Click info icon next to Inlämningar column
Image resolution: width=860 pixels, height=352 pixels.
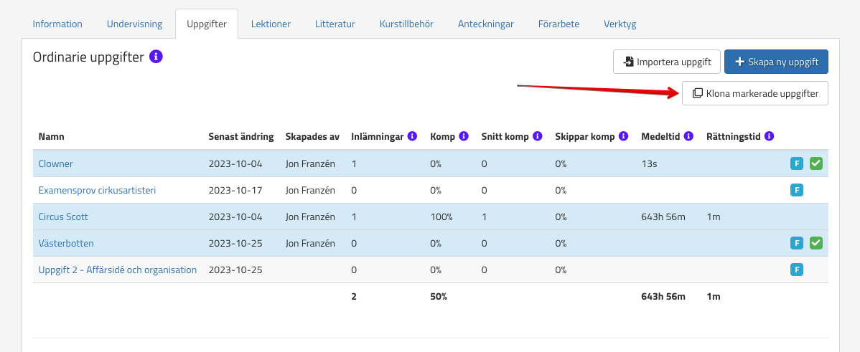tap(412, 136)
